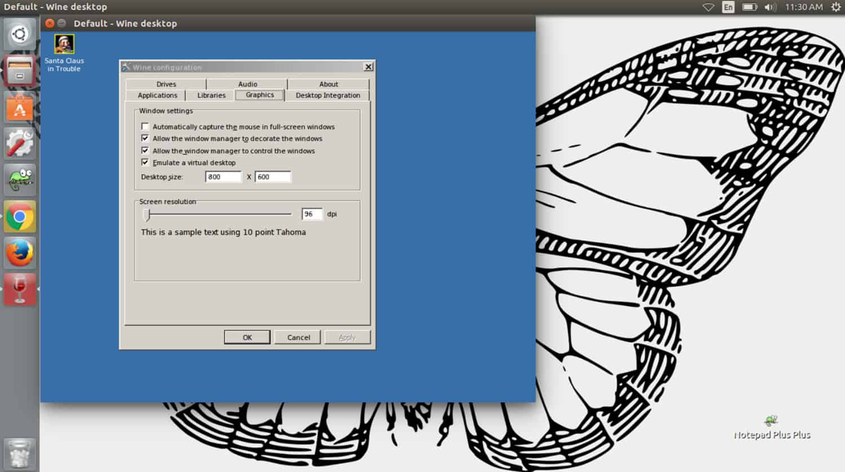Screen dimensions: 845x472
Task: Switch to the Applications tab
Action: click(x=157, y=95)
